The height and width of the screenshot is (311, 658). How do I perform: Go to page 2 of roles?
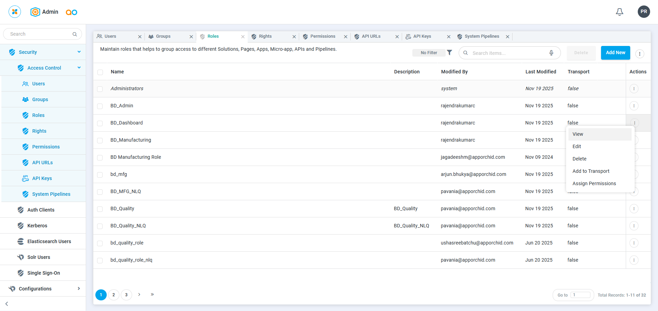coord(114,295)
